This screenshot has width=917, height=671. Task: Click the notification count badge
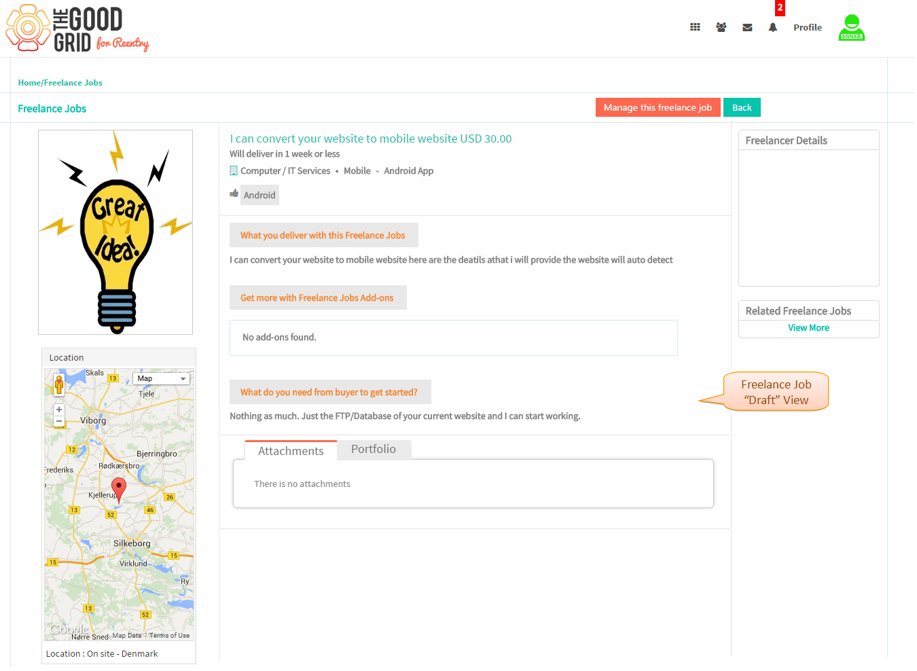coord(780,7)
